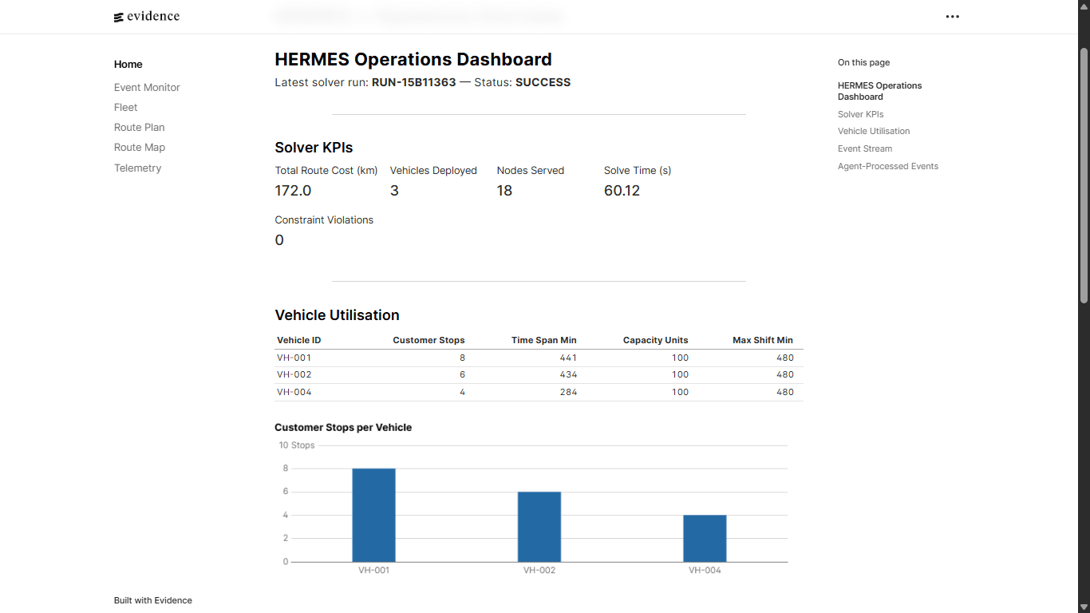
Task: Sort table by Customer Stops column
Action: point(428,340)
